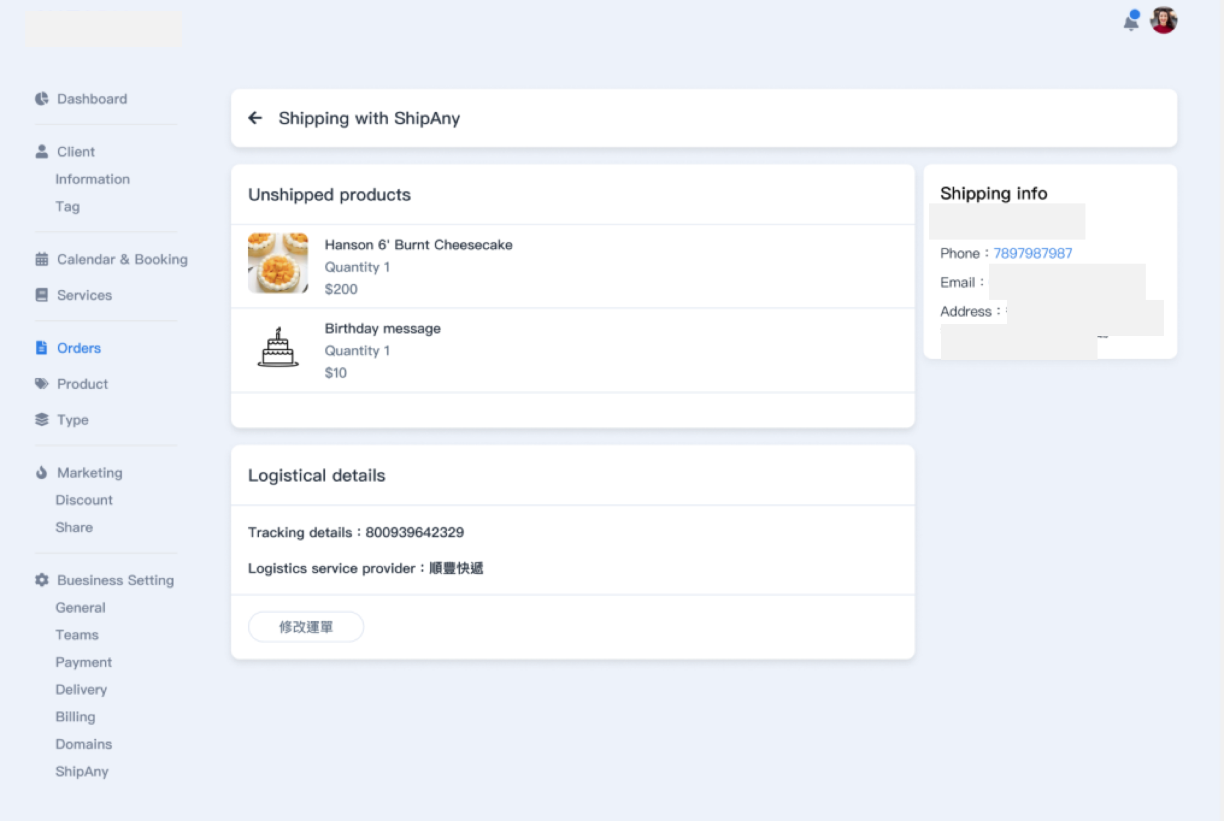Screen dimensions: 1224x821
Task: Click the user profile avatar
Action: tap(1163, 20)
